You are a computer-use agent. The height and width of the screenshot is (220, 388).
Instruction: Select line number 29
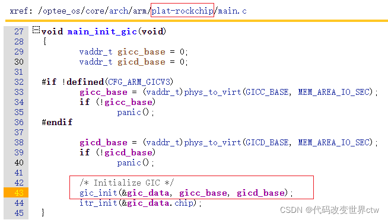tap(19, 52)
